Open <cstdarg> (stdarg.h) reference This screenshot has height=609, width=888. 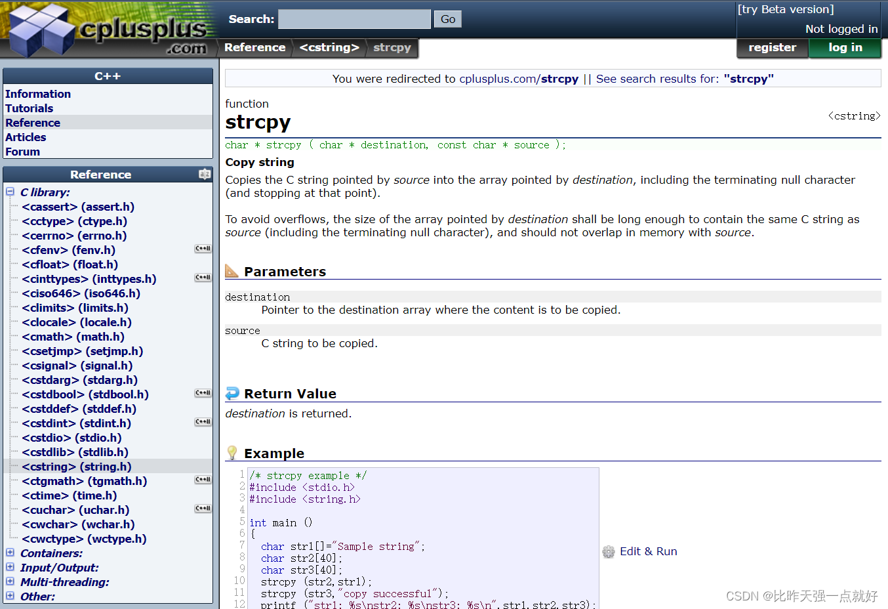(80, 380)
